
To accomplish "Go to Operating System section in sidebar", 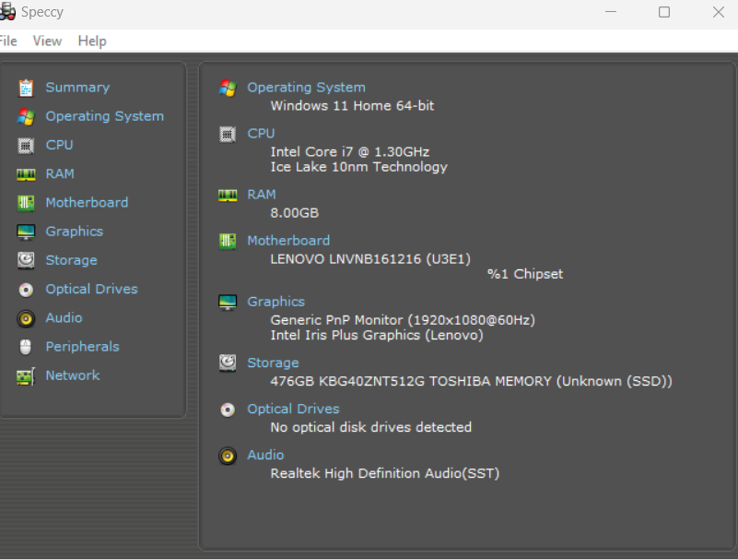I will click(x=104, y=116).
